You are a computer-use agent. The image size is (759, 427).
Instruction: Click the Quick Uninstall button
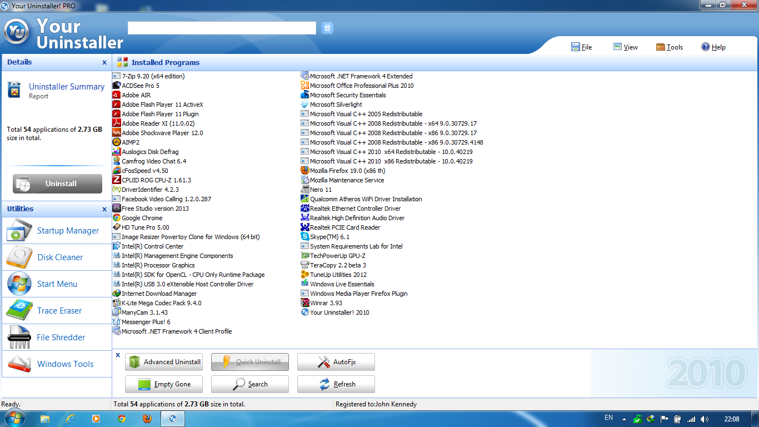[250, 362]
